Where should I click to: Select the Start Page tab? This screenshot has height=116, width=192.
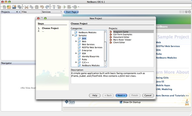tap(71, 12)
